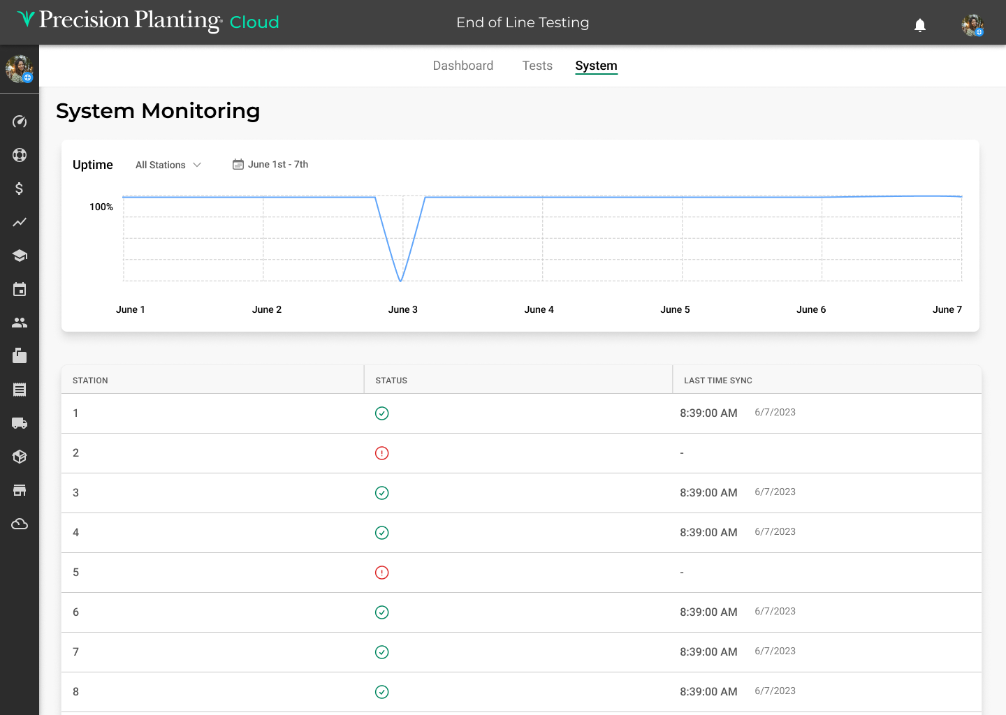Image resolution: width=1006 pixels, height=715 pixels.
Task: Expand the All Stations dropdown
Action: click(168, 165)
